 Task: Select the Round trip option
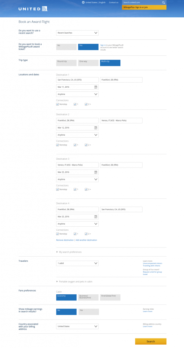point(66,63)
